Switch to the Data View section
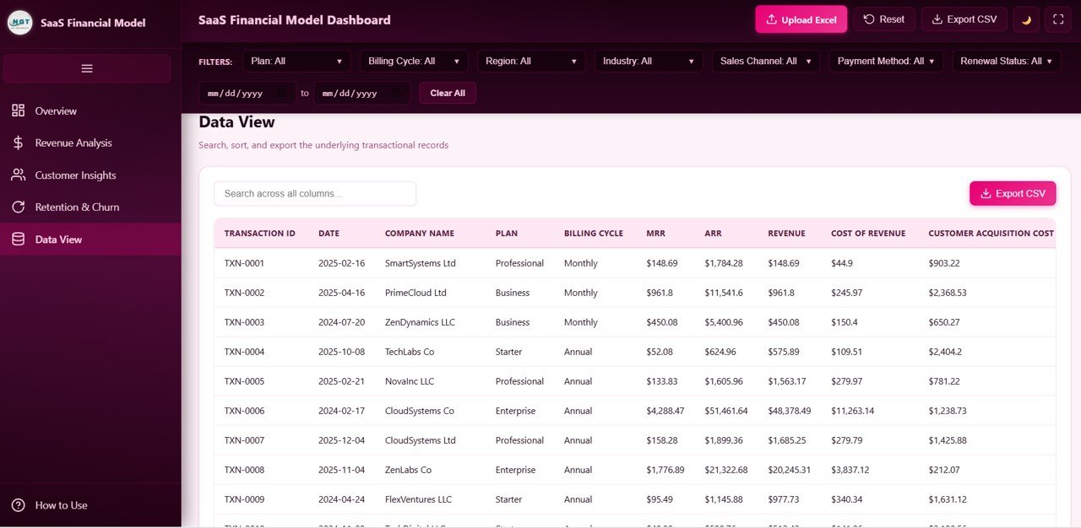The width and height of the screenshot is (1081, 528). (59, 239)
